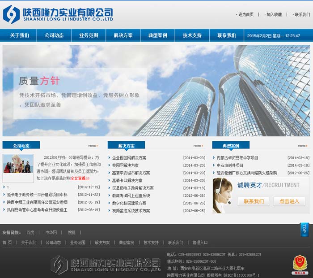Click the [2014-12-19] date beside item 1
313x278 pixels.
tap(89, 187)
